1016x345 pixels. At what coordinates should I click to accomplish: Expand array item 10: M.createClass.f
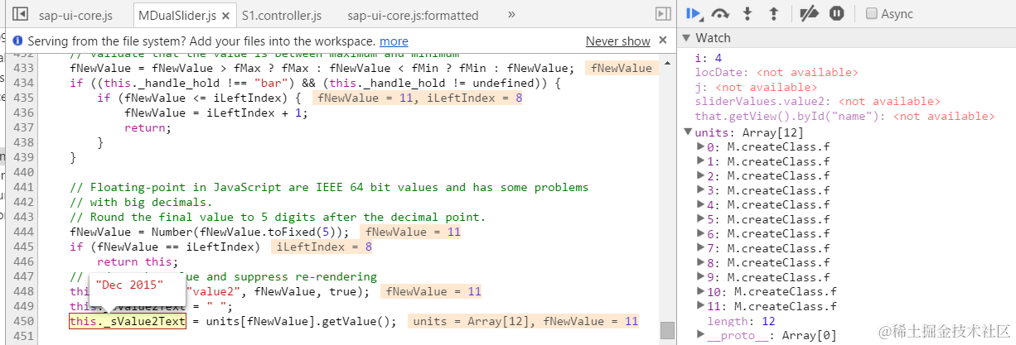click(x=701, y=291)
